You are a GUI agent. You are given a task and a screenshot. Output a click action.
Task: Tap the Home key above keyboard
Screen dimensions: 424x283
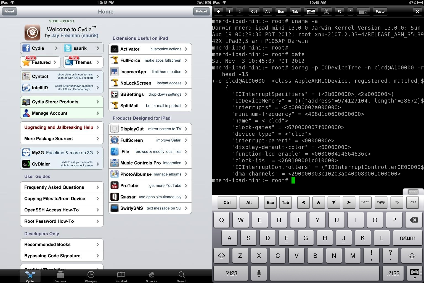tap(412, 203)
